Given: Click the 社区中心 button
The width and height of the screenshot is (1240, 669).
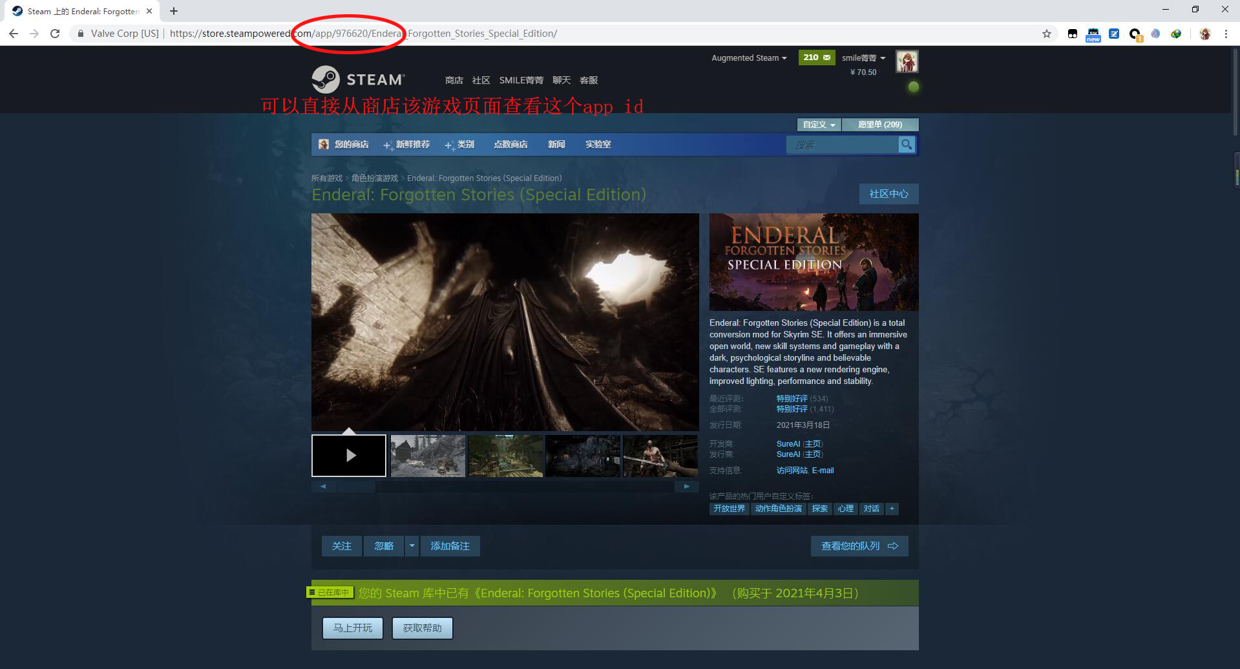Looking at the screenshot, I should coord(889,194).
